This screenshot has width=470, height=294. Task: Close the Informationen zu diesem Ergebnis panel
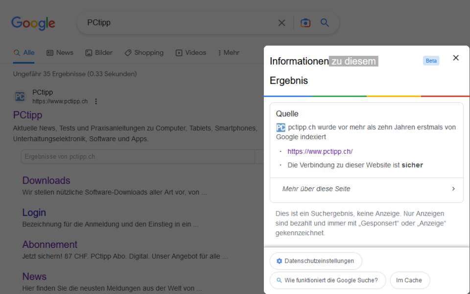click(x=456, y=57)
